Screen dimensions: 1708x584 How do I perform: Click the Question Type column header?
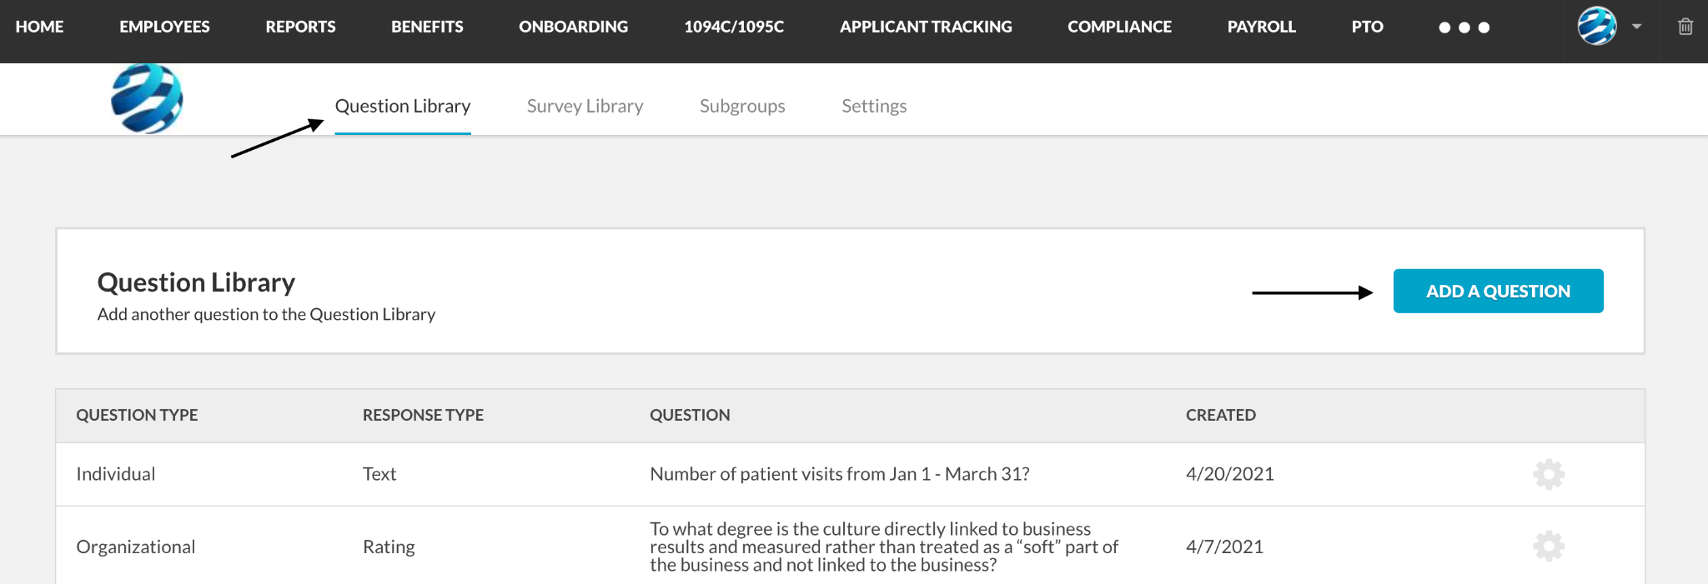pos(137,415)
